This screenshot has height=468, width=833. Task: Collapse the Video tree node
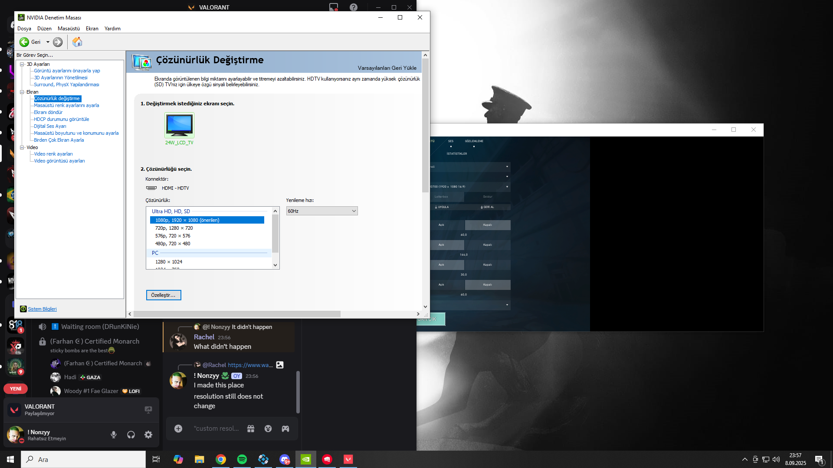[x=22, y=147]
